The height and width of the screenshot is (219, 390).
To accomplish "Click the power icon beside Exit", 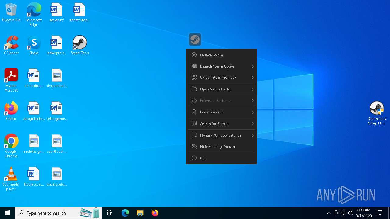I will click(194, 158).
